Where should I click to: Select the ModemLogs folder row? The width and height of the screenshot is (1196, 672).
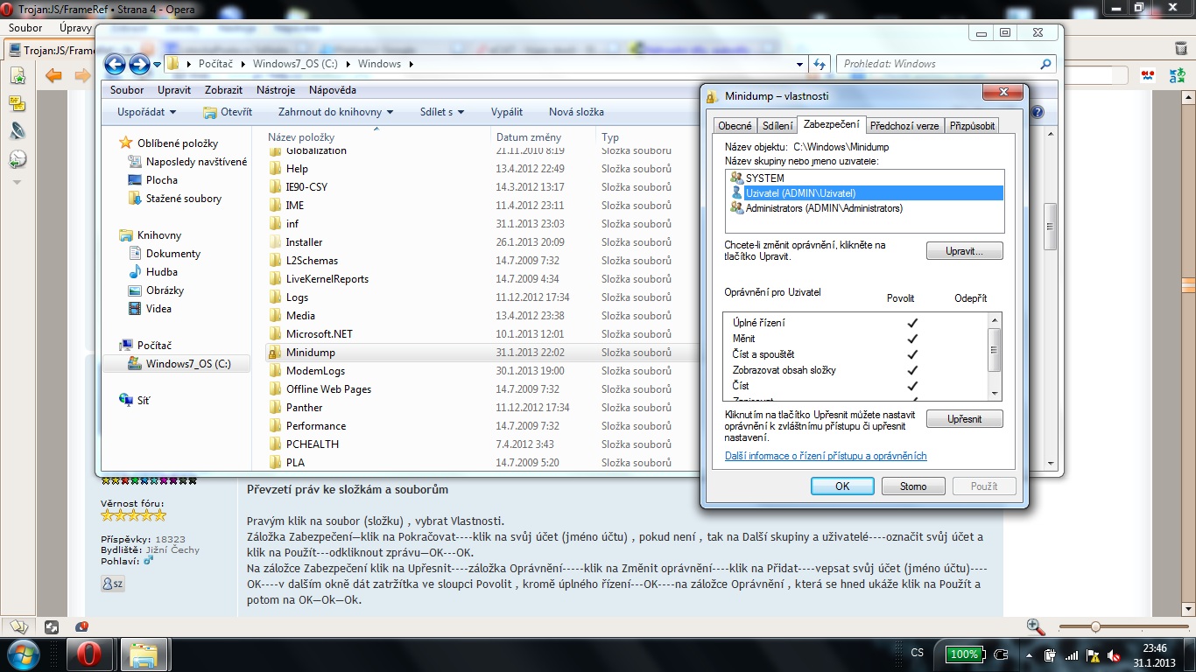point(482,371)
